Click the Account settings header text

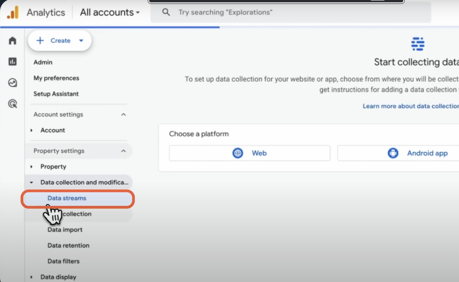tap(58, 115)
